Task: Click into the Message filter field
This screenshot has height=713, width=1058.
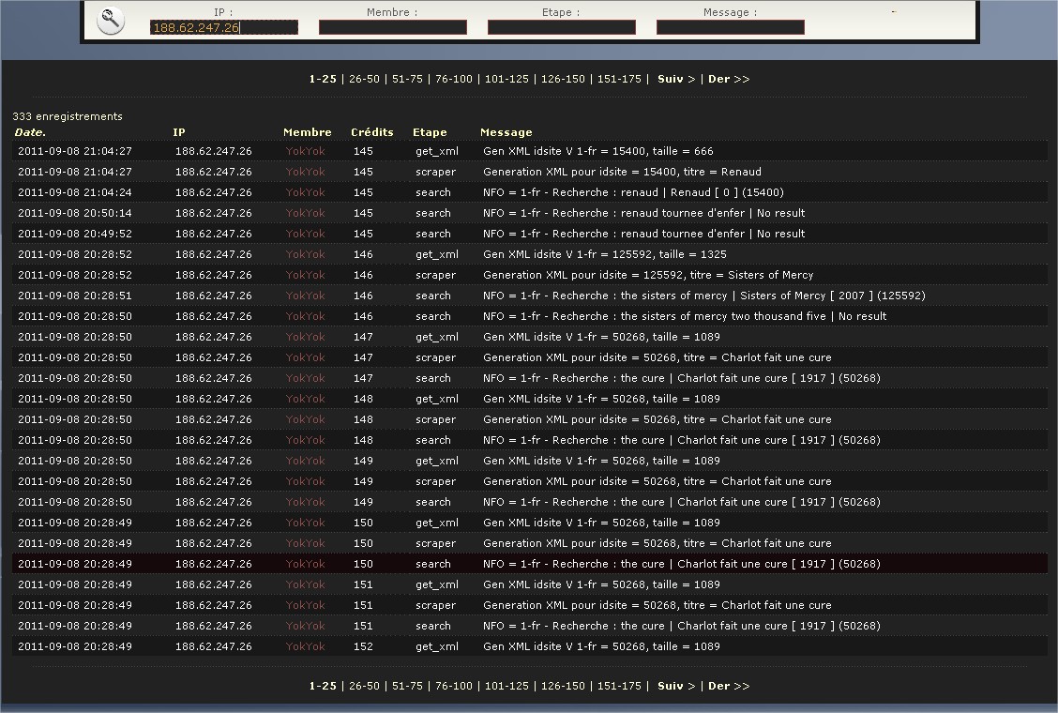Action: click(730, 28)
